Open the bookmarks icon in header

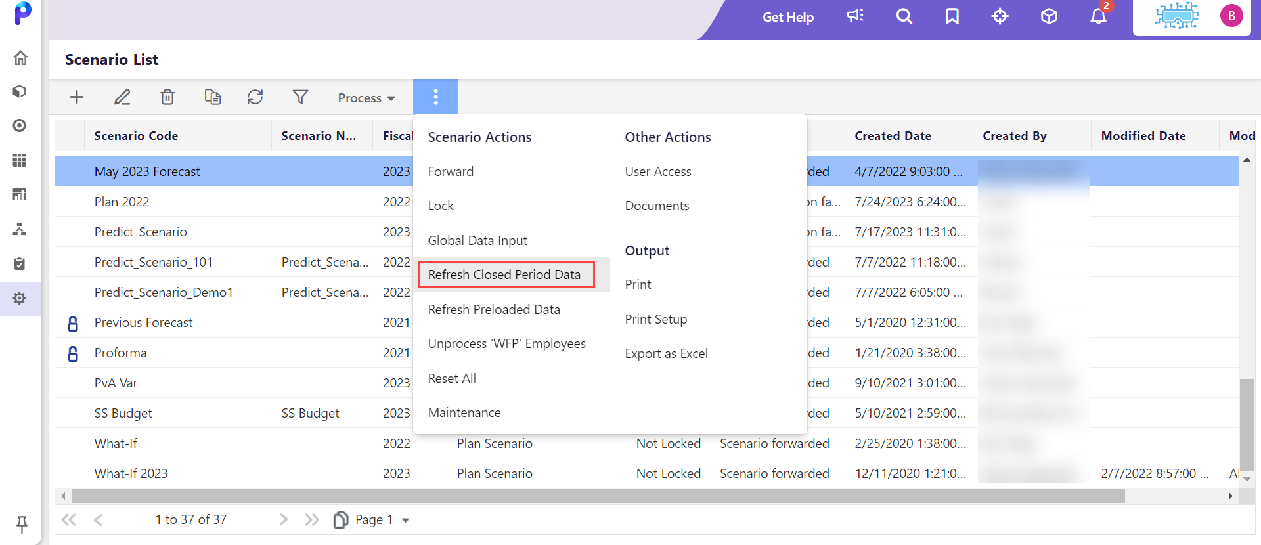tap(952, 16)
